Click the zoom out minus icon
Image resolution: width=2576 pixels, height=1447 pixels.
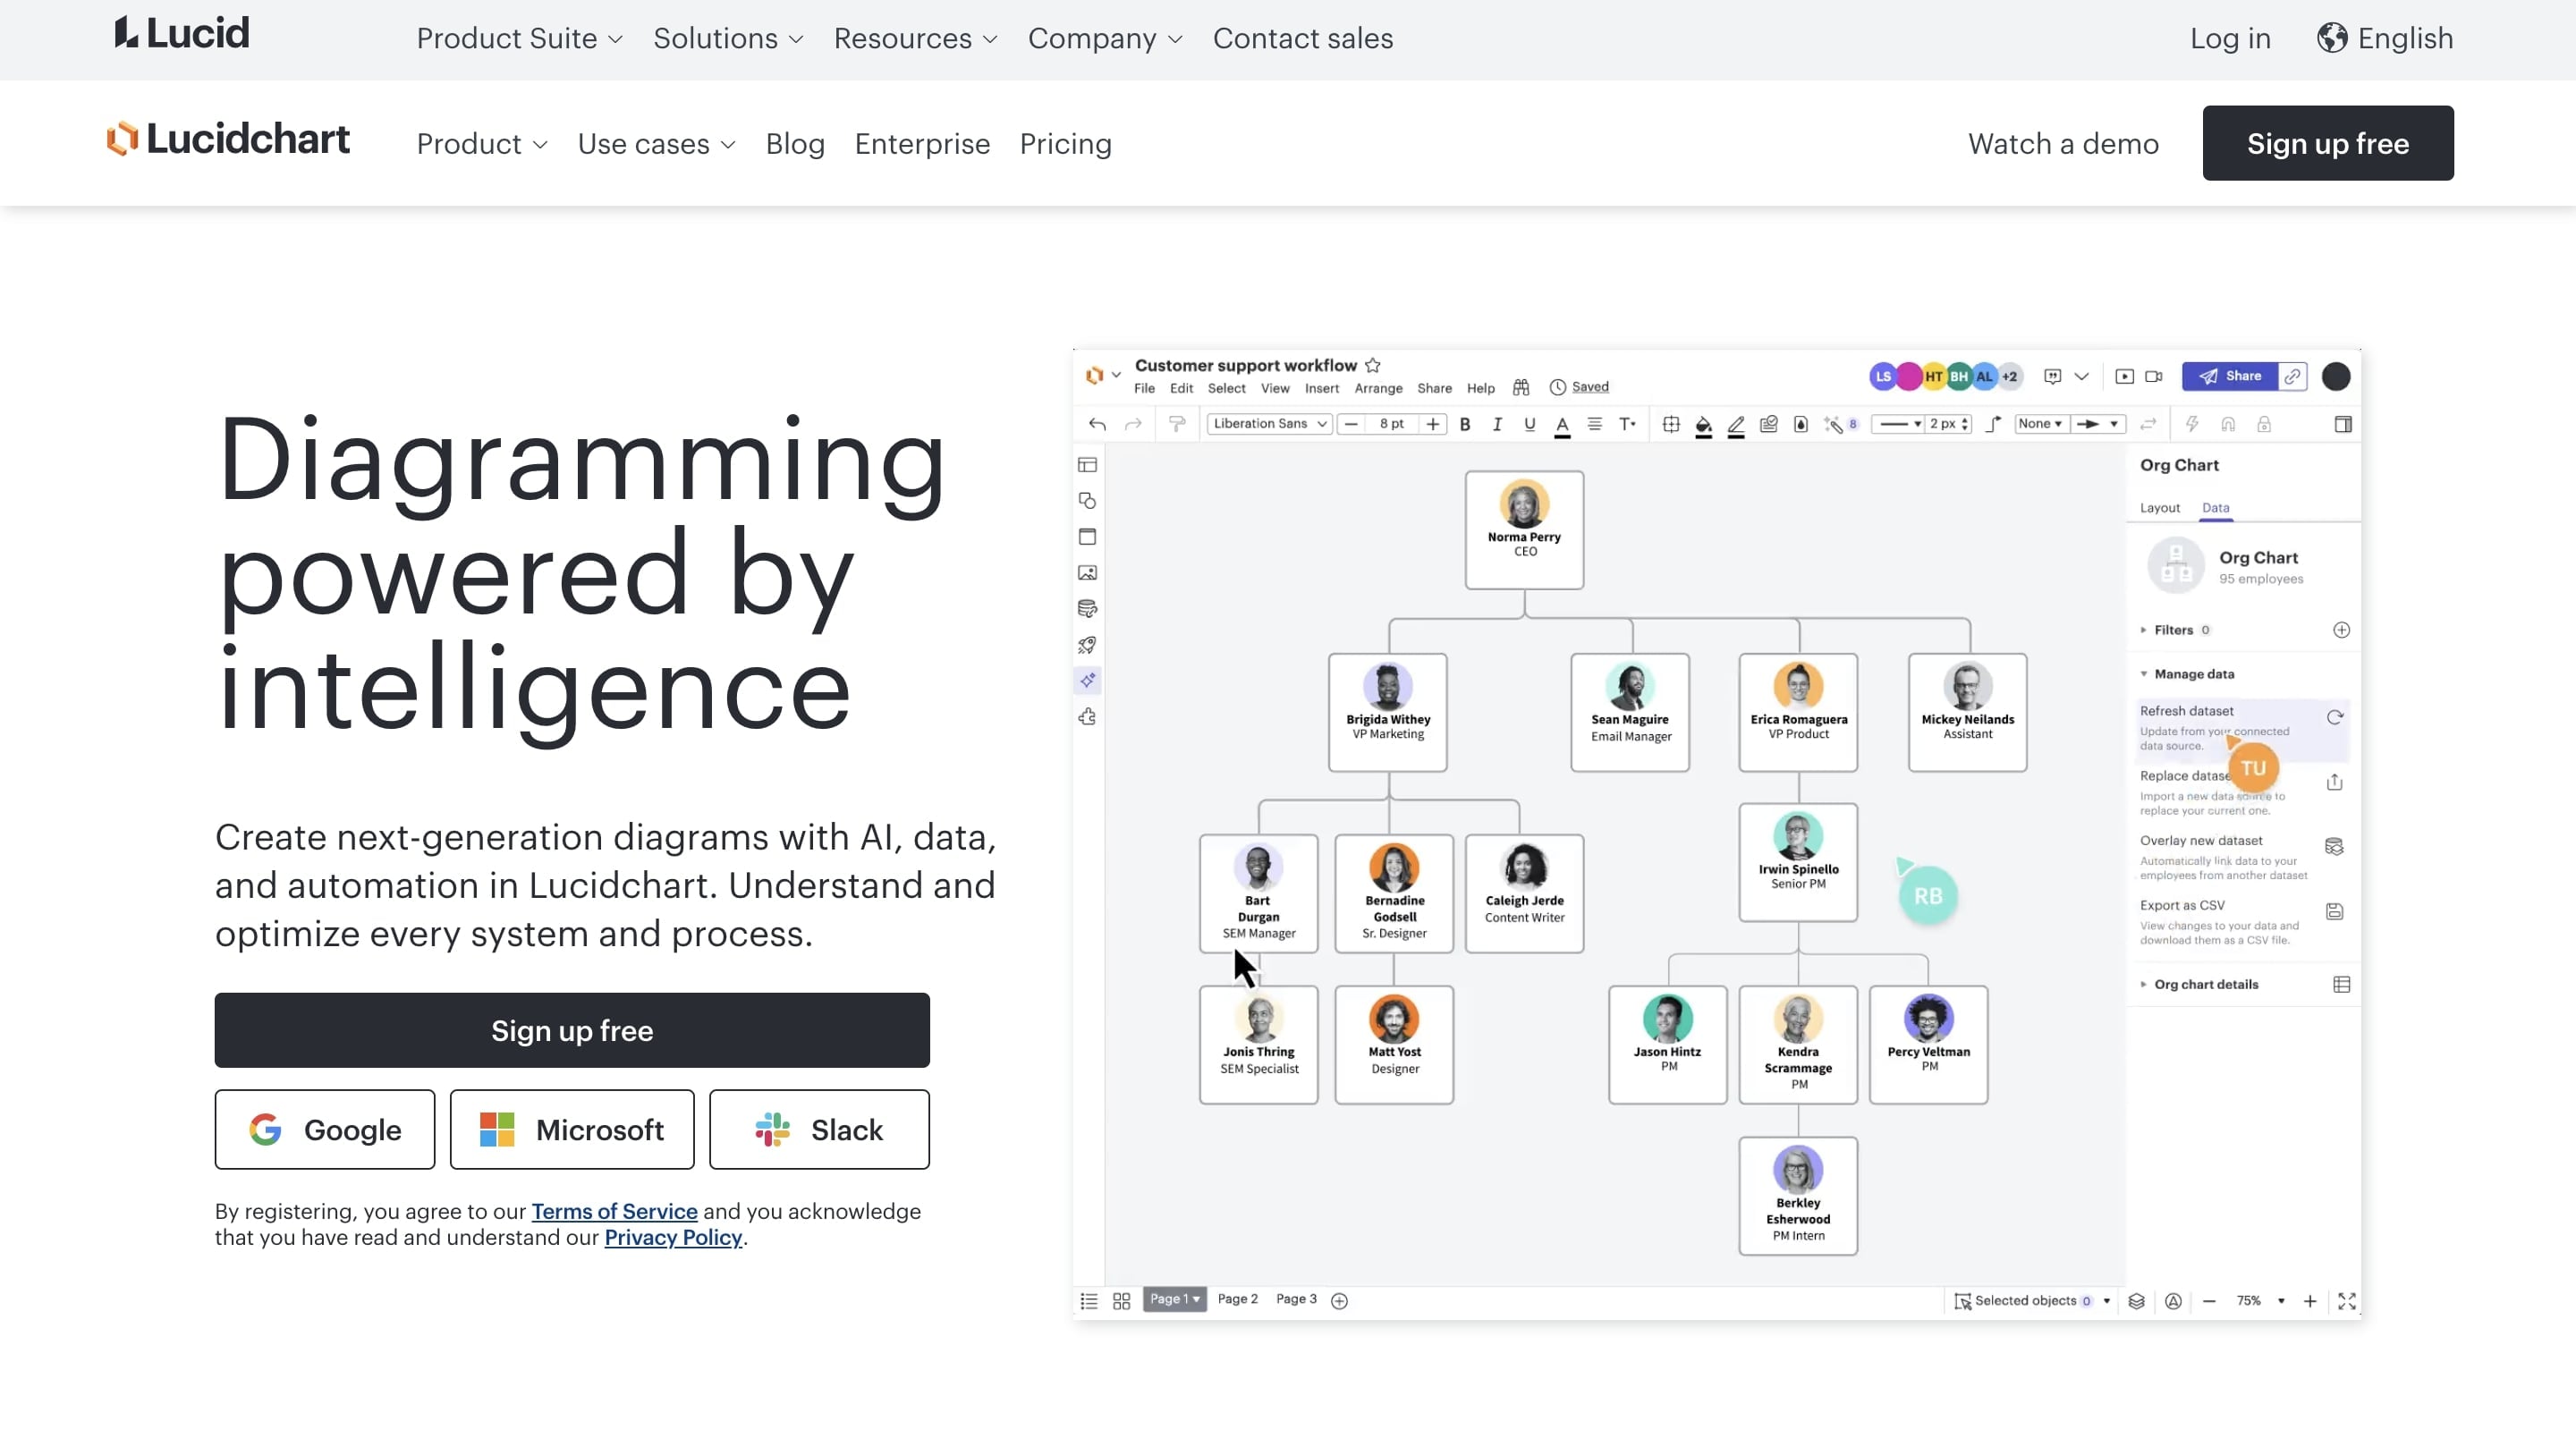2209,1301
